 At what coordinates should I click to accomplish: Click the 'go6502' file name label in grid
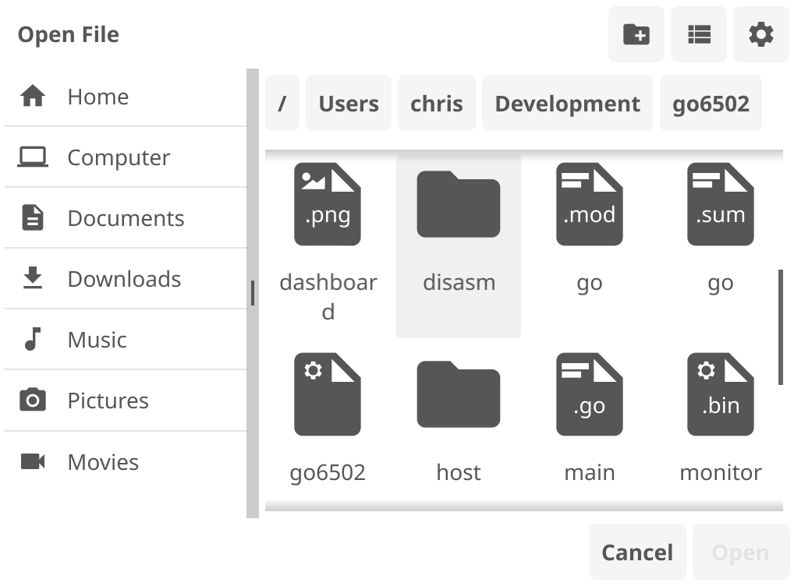328,473
